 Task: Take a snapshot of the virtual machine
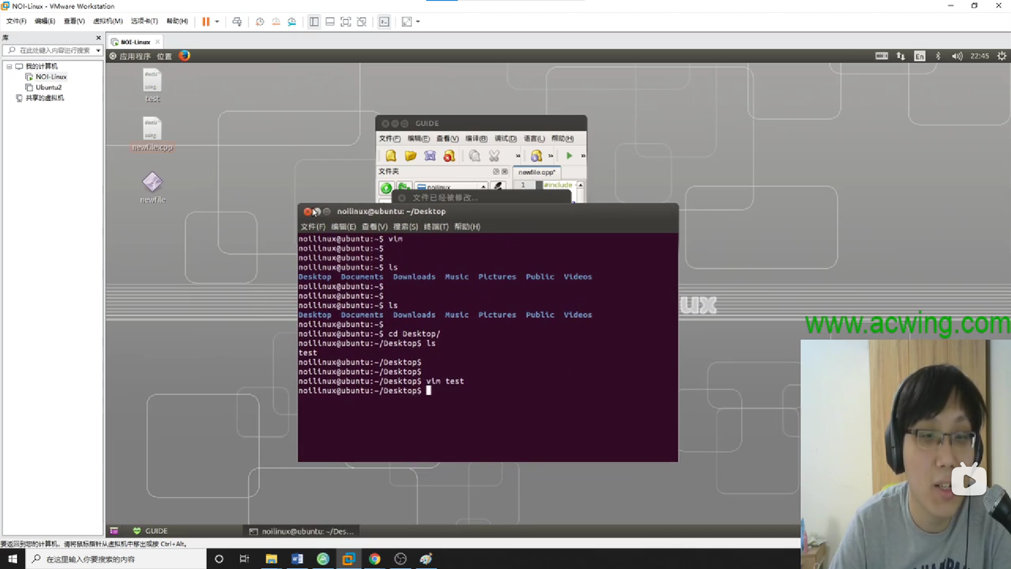(260, 22)
